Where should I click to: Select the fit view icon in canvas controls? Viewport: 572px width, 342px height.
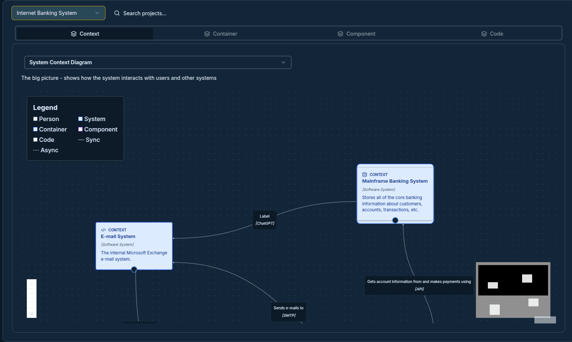click(32, 303)
